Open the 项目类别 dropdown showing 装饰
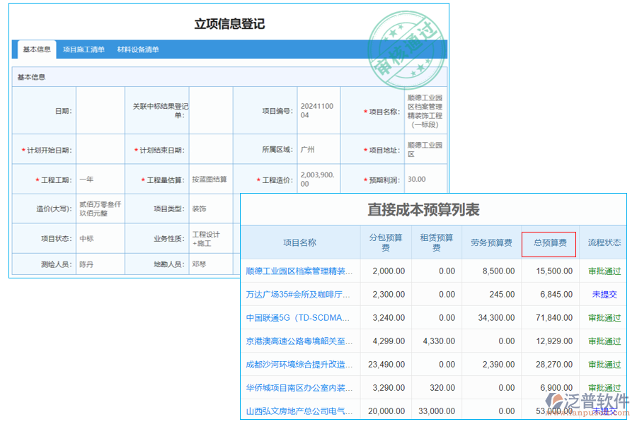The image size is (637, 424). pos(212,209)
